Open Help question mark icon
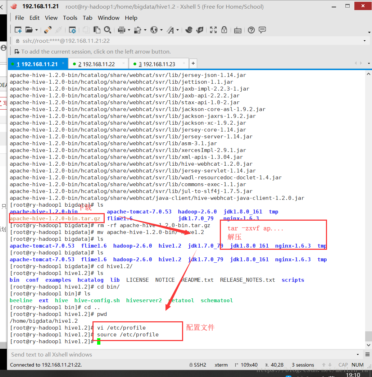 pyautogui.click(x=251, y=30)
